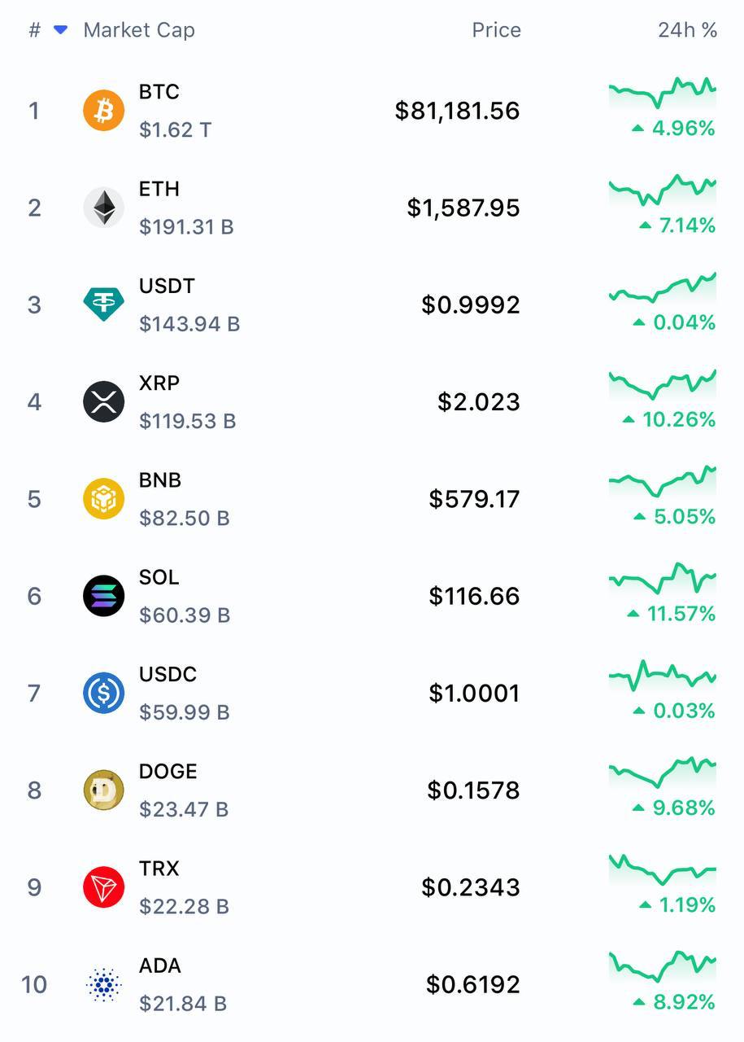This screenshot has width=744, height=1042.
Task: Click the Ethereum diamond logo
Action: (x=103, y=208)
